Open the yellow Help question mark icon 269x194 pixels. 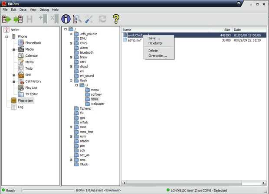click(116, 19)
